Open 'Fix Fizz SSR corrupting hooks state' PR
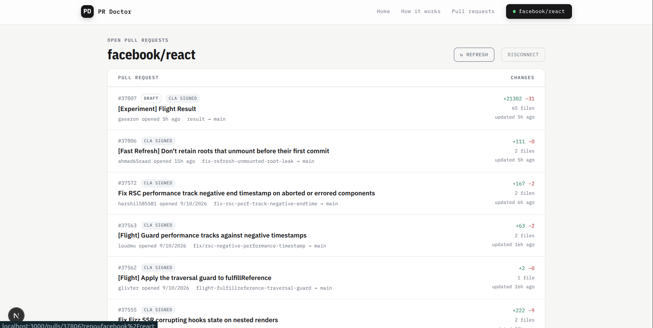The image size is (653, 328). [x=198, y=320]
